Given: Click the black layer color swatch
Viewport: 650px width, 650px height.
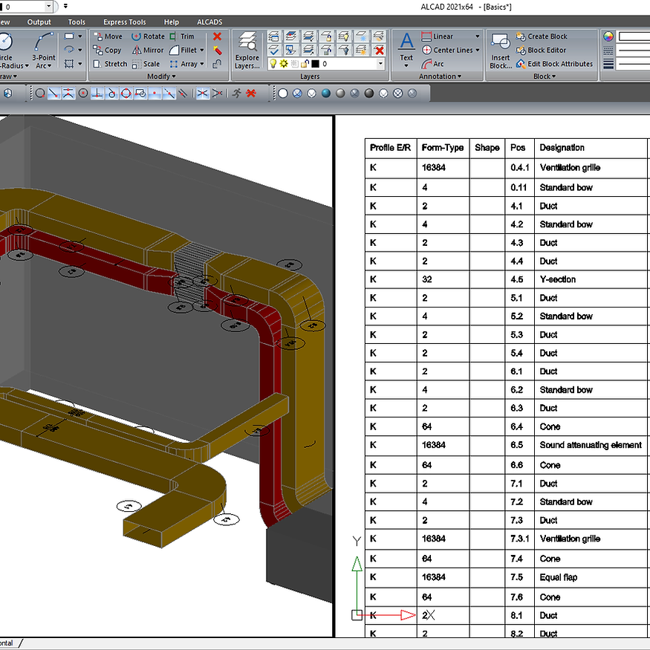Looking at the screenshot, I should (315, 64).
